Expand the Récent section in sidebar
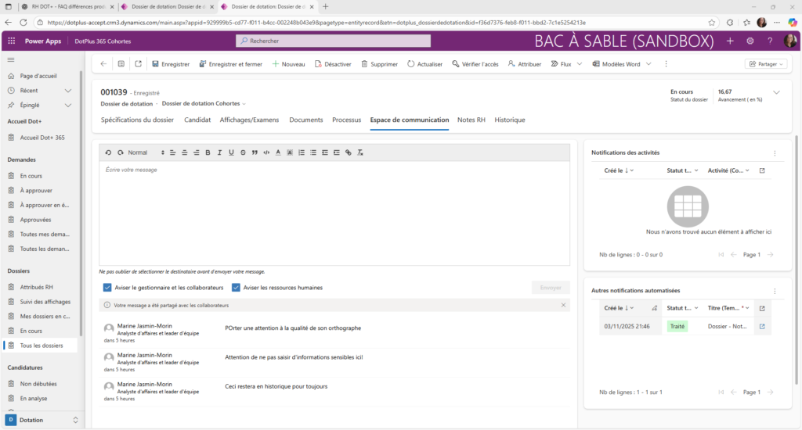 68,91
